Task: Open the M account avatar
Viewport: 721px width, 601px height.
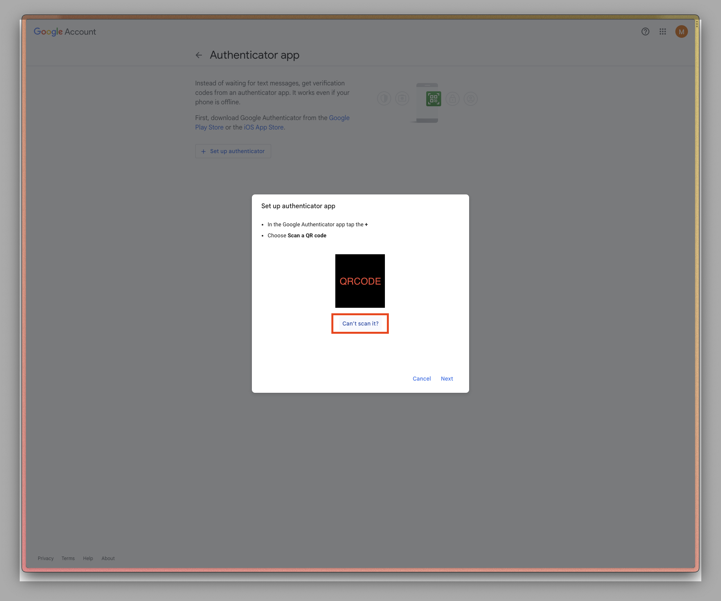Action: pos(682,31)
